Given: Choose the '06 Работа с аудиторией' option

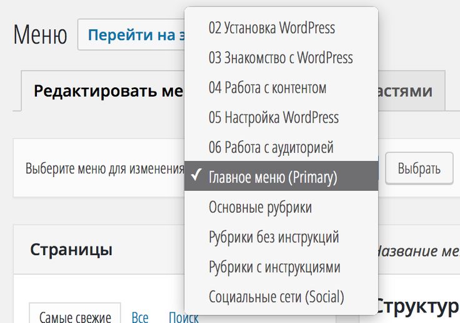Looking at the screenshot, I should (x=271, y=148).
